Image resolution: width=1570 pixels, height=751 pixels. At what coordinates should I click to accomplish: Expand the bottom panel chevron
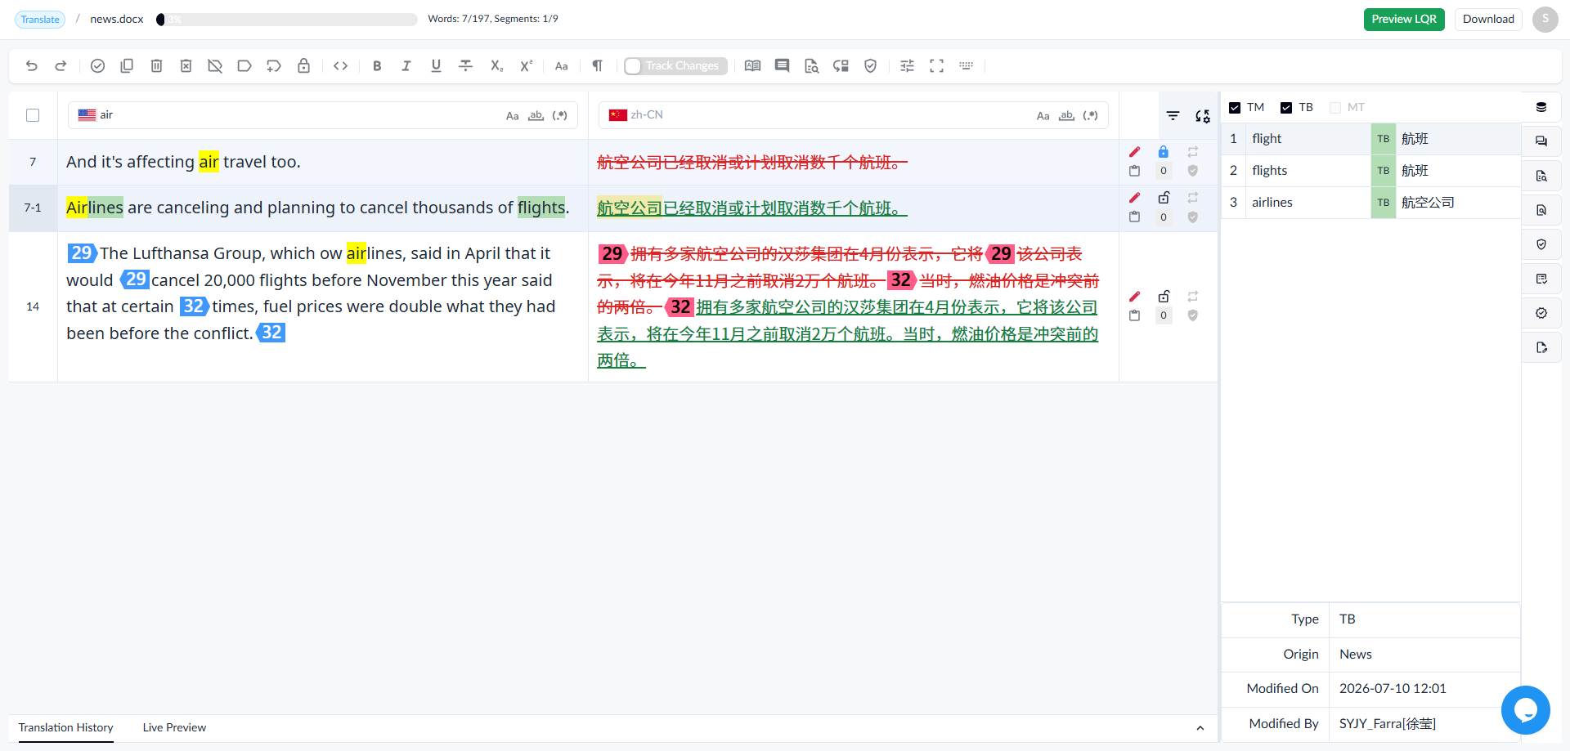pyautogui.click(x=1200, y=728)
